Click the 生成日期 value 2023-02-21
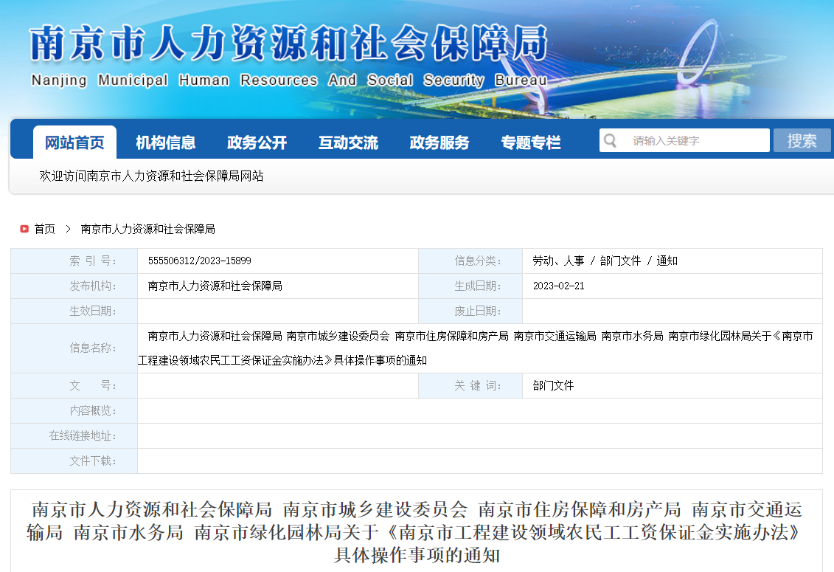Screen dimensions: 834x572 (558, 286)
